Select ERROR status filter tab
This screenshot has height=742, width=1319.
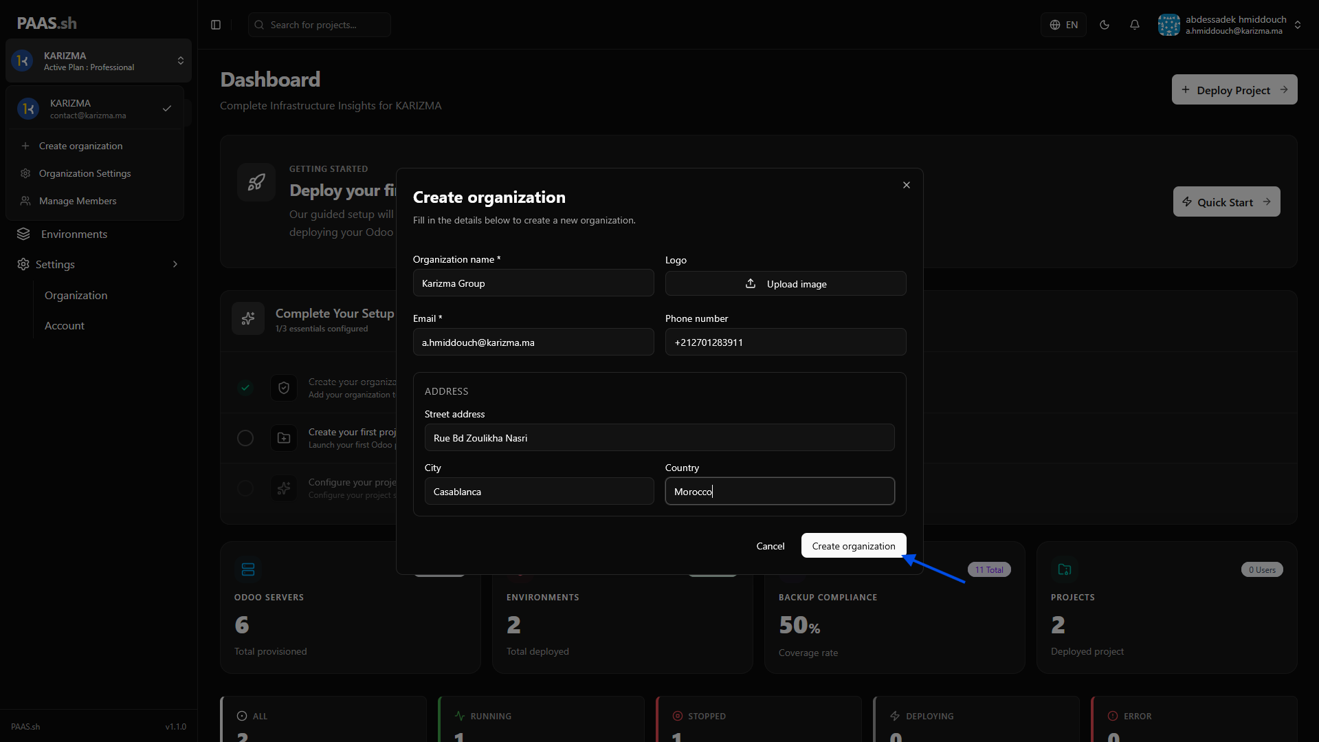pyautogui.click(x=1195, y=719)
